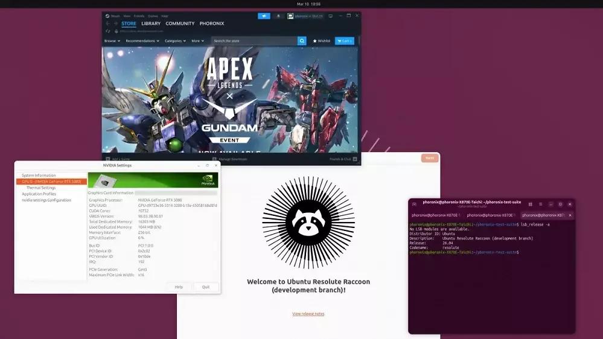
Task: Select System Information in NVIDIA tree
Action: pyautogui.click(x=39, y=176)
